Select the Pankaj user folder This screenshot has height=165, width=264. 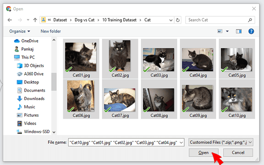24,49
